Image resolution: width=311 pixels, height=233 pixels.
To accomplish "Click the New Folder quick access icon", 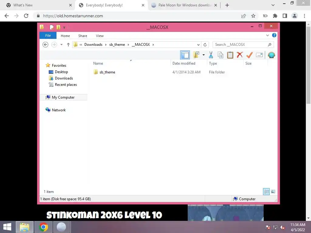I will tap(58, 27).
